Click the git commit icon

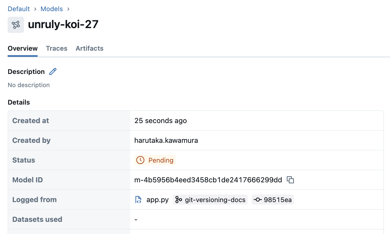(258, 200)
